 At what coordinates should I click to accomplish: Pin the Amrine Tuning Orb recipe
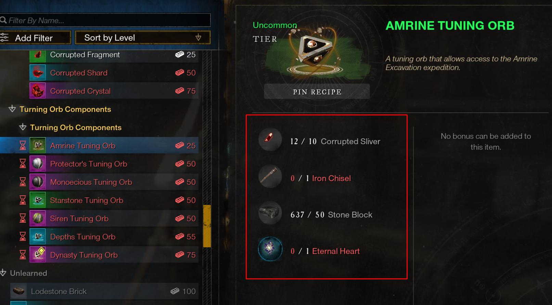(x=317, y=92)
